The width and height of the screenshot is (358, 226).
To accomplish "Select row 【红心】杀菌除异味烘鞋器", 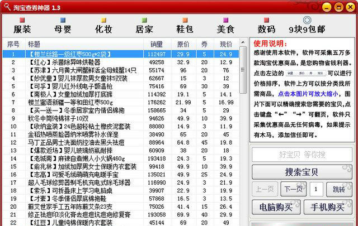I will click(x=121, y=62).
